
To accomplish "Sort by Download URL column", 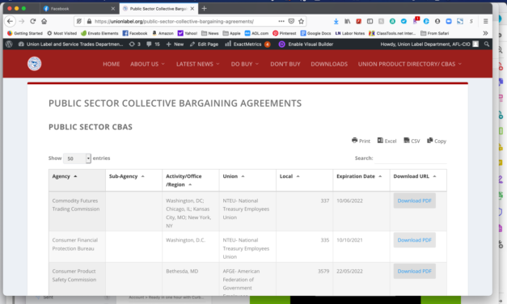I will pyautogui.click(x=418, y=180).
